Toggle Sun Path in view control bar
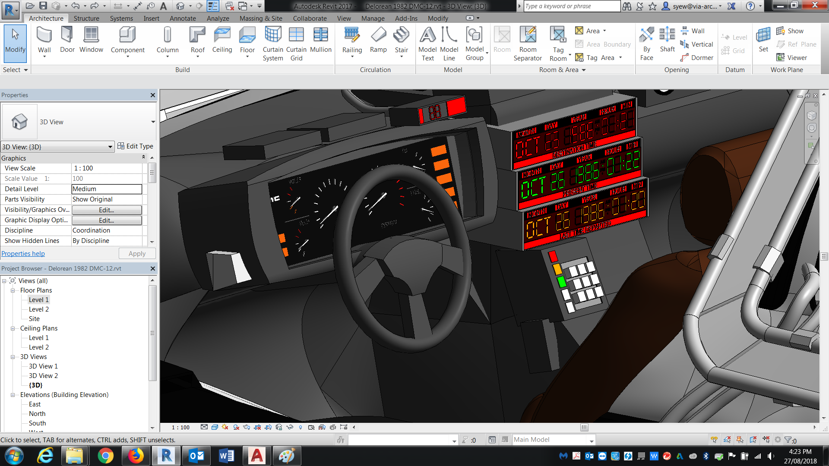The image size is (829, 466). click(x=225, y=427)
